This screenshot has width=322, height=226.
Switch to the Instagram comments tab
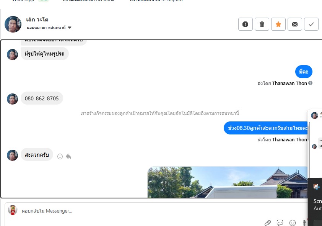click(x=156, y=1)
